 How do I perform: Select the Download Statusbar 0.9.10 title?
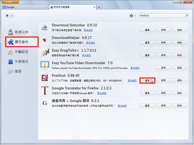click(74, 25)
